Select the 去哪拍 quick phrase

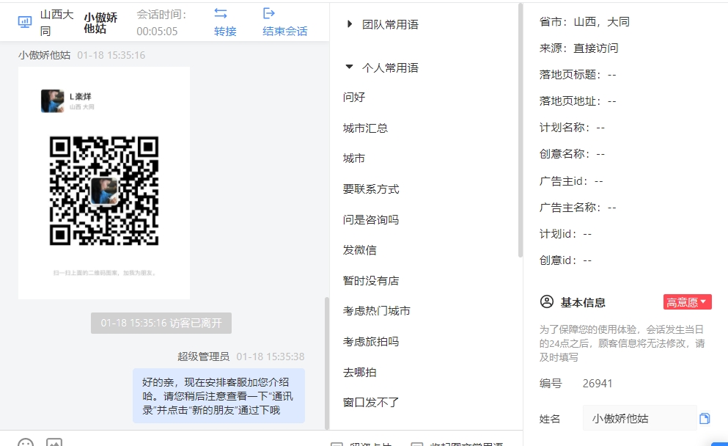359,372
